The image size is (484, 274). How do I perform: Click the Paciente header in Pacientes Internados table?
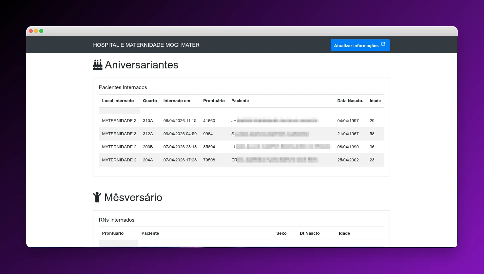tap(240, 101)
